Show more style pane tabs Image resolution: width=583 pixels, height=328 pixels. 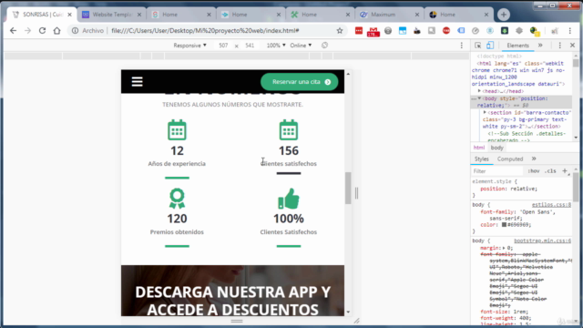point(534,159)
